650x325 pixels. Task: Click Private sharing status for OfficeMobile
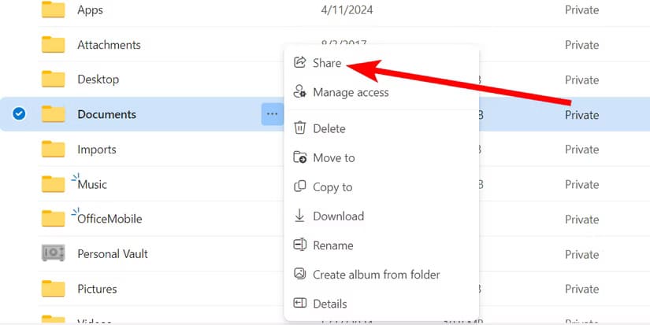tap(581, 219)
